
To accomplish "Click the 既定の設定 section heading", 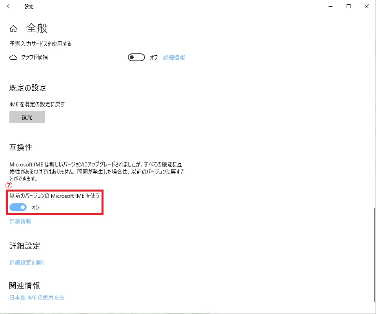I will pos(28,88).
